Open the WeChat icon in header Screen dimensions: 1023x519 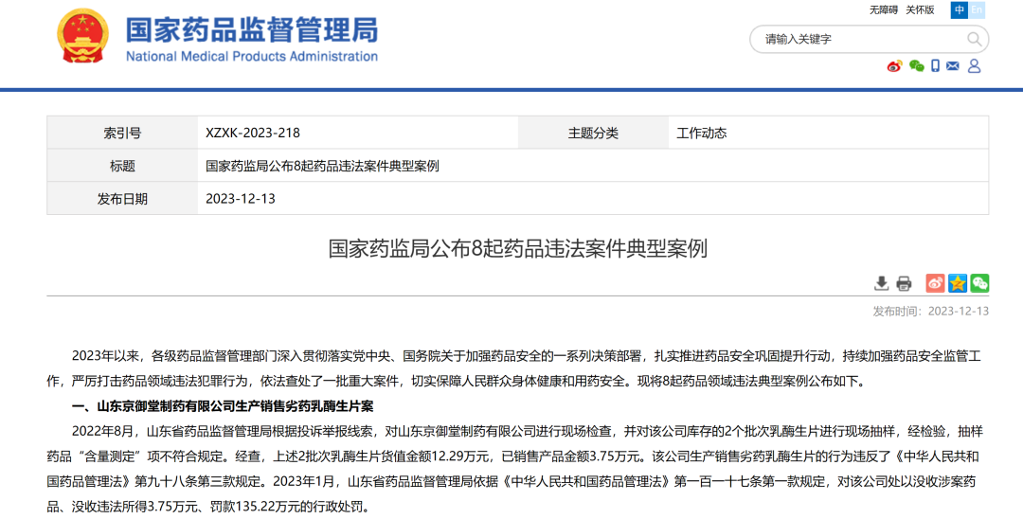click(x=917, y=66)
